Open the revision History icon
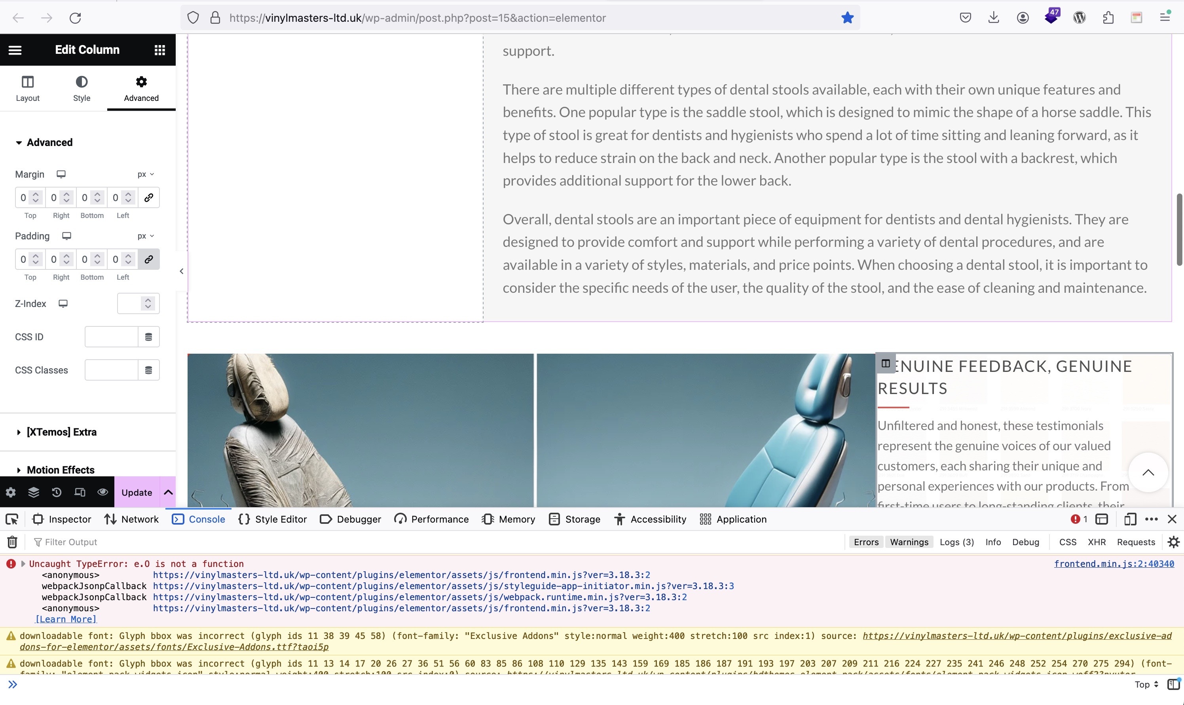1184x705 pixels. (57, 492)
